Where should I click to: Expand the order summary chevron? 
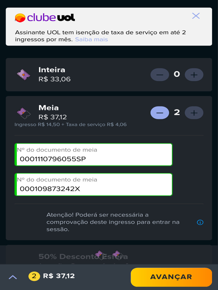point(13,277)
